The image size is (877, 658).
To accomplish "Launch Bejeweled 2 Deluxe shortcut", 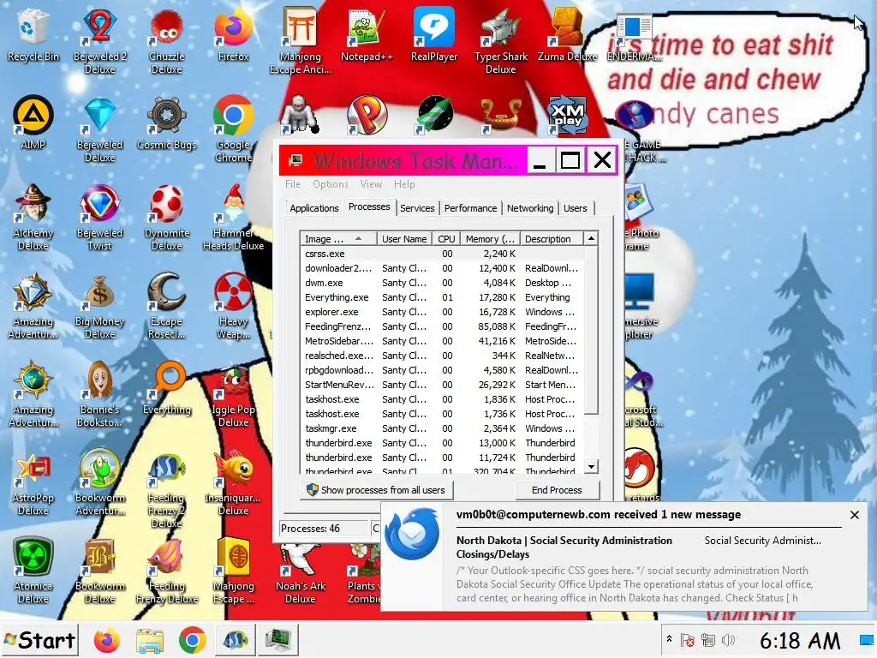I will pos(99,39).
